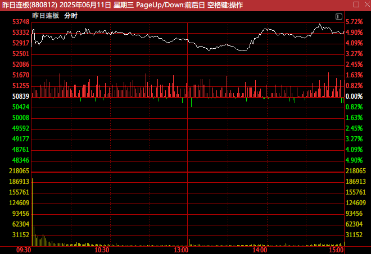Click the green 4.09% percentage label

click(354, 149)
